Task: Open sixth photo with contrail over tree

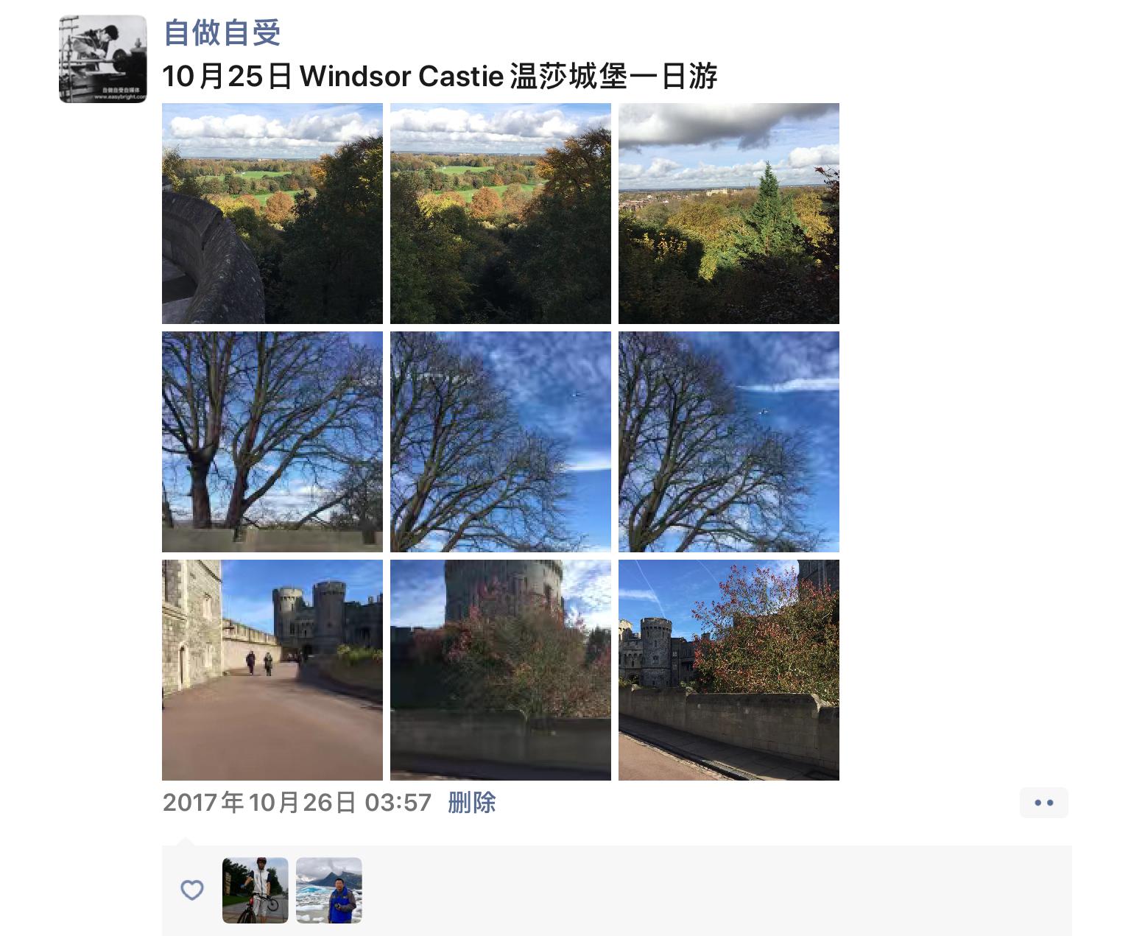Action: point(729,442)
